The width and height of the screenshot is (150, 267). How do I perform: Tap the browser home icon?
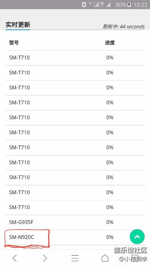click(x=105, y=258)
